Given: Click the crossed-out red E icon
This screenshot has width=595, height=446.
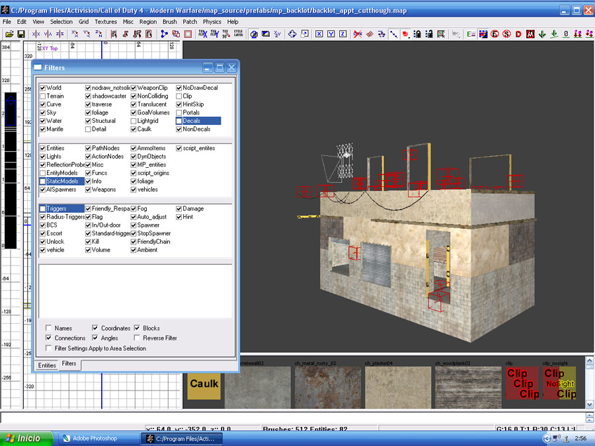Looking at the screenshot, I should (x=495, y=34).
